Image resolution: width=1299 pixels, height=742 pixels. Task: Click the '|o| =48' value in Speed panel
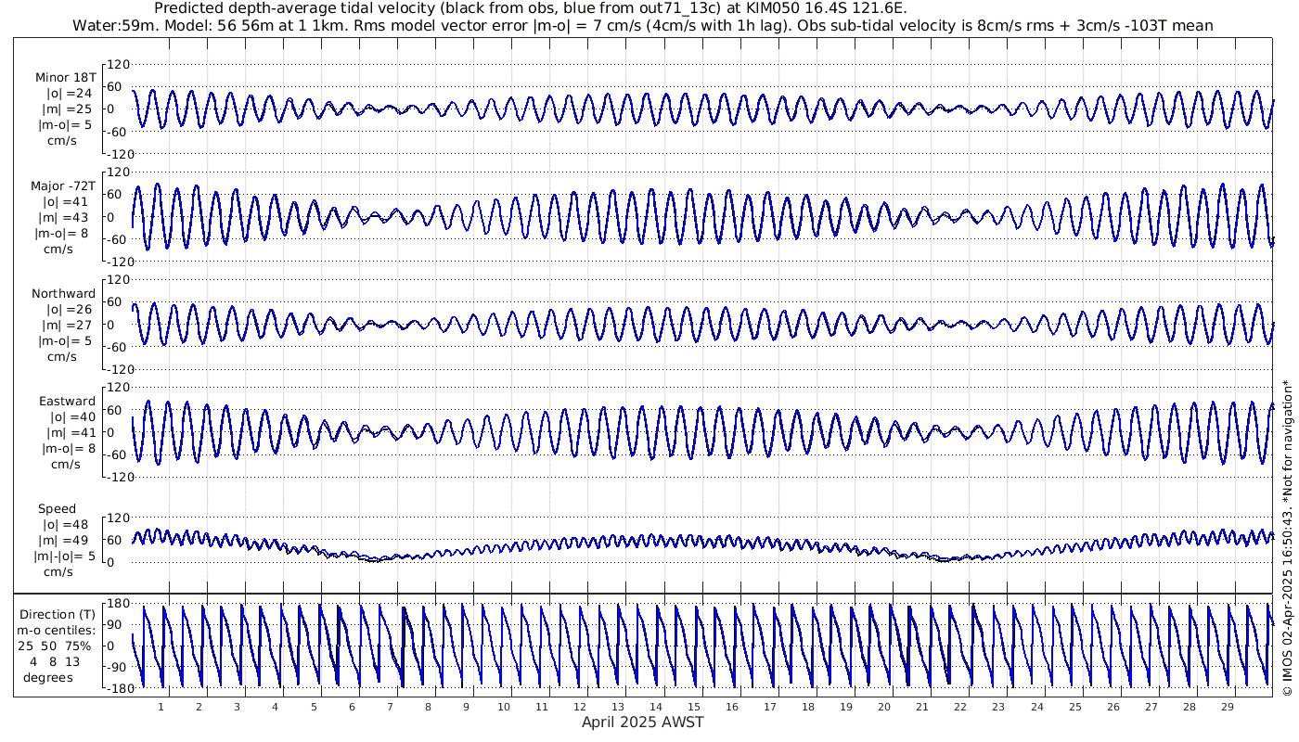[67, 525]
